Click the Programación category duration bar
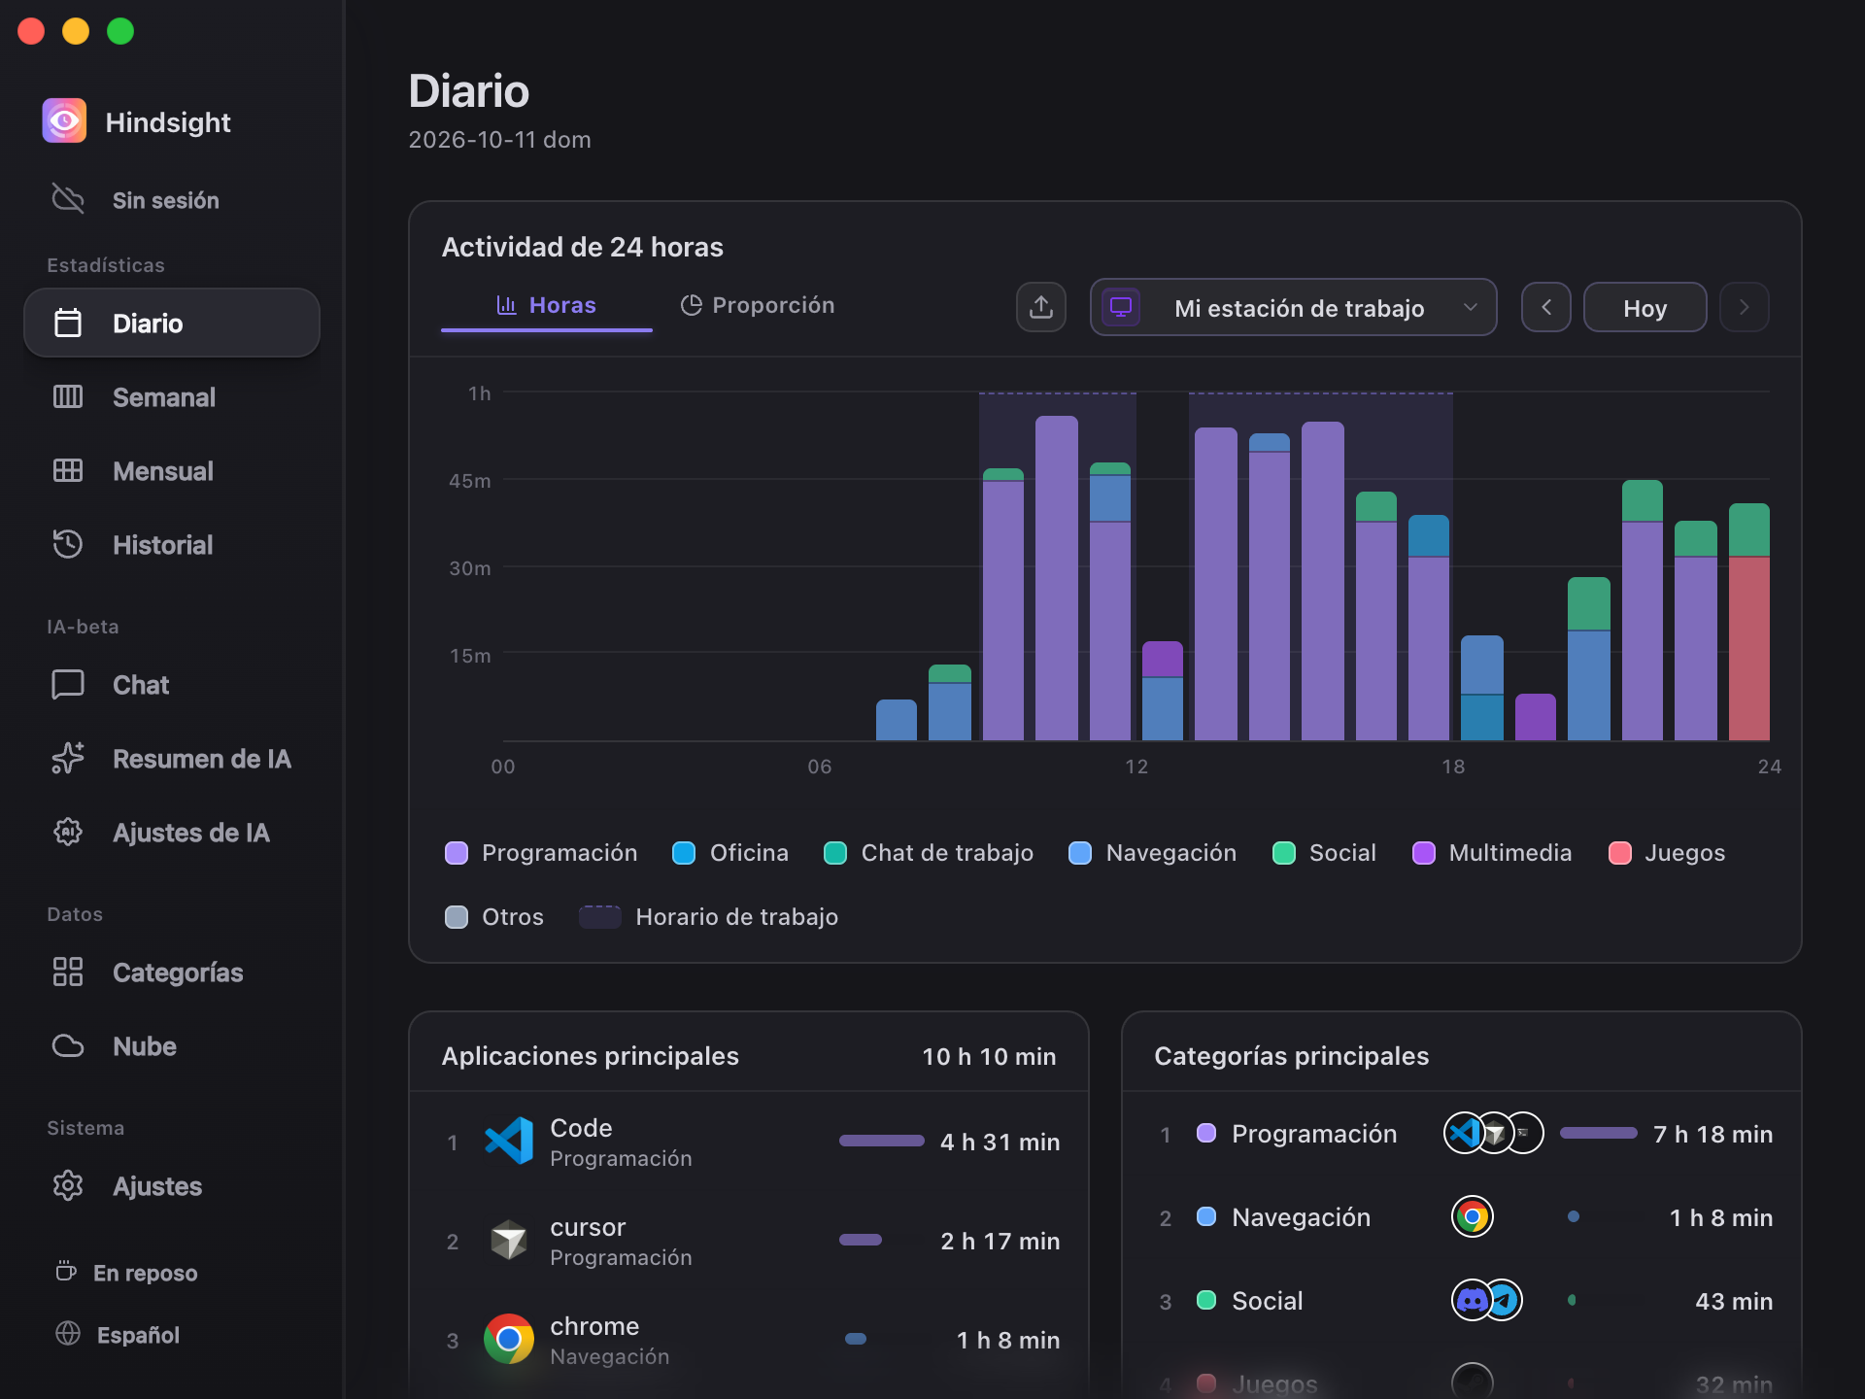The width and height of the screenshot is (1865, 1399). [1598, 1133]
